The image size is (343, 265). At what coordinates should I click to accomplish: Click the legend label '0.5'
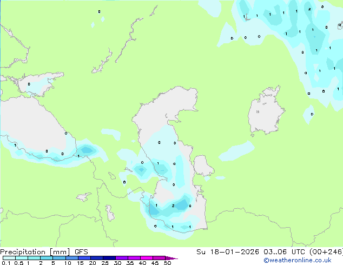click(x=19, y=263)
